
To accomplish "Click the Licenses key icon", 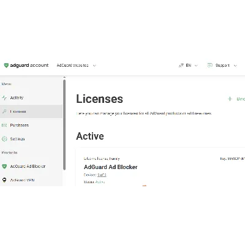I will pyautogui.click(x=4, y=111).
